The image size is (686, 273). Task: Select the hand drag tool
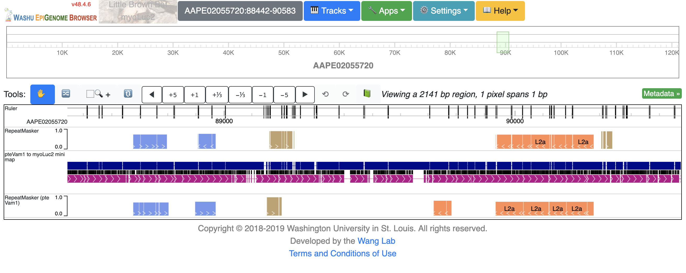click(42, 94)
